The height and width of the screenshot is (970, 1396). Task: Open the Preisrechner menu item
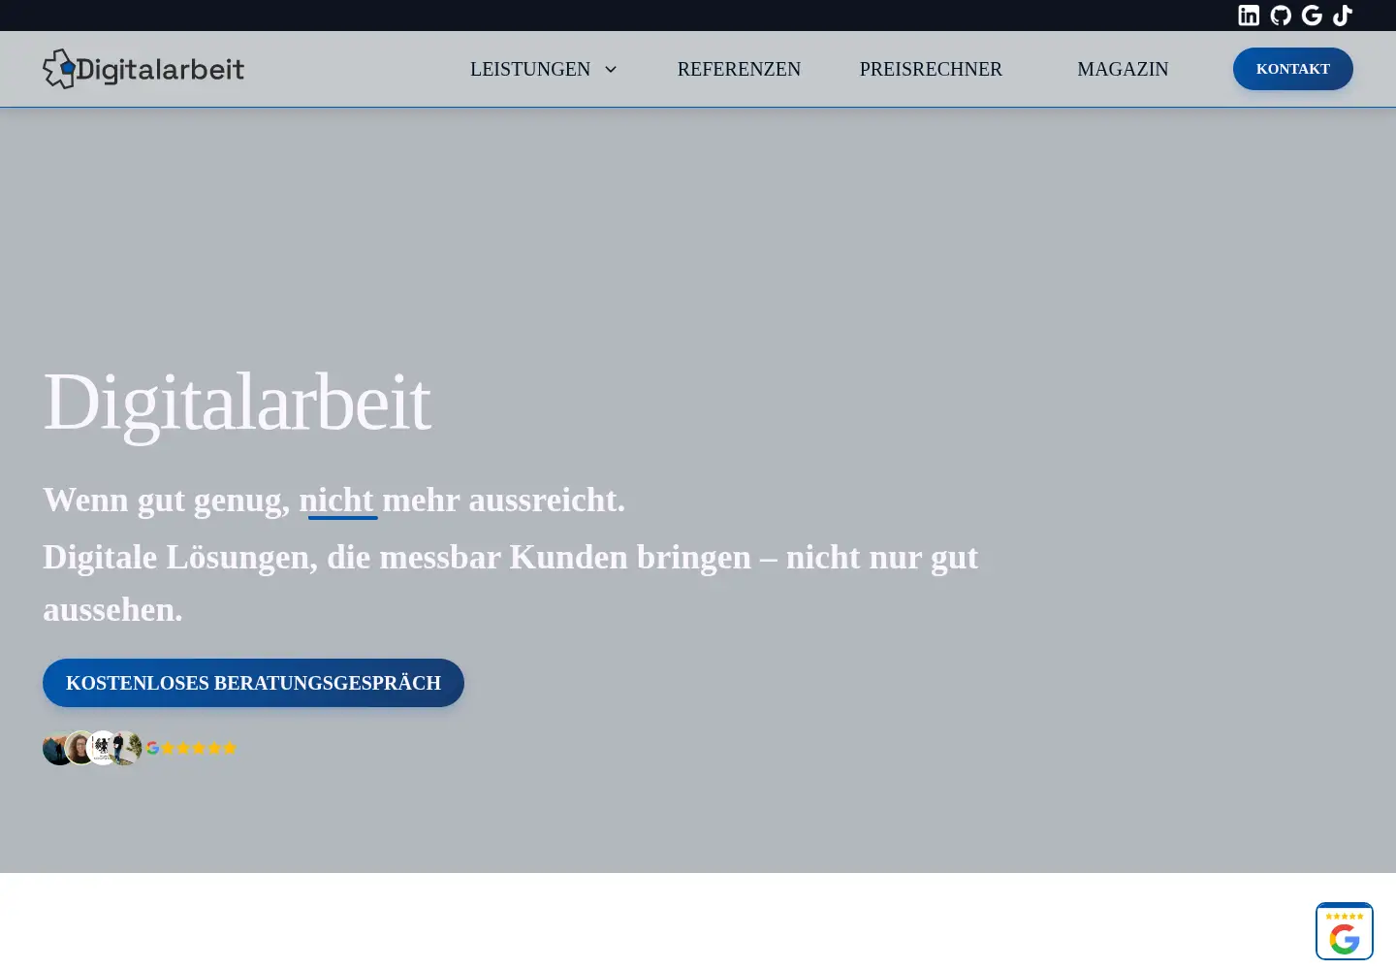click(x=931, y=69)
